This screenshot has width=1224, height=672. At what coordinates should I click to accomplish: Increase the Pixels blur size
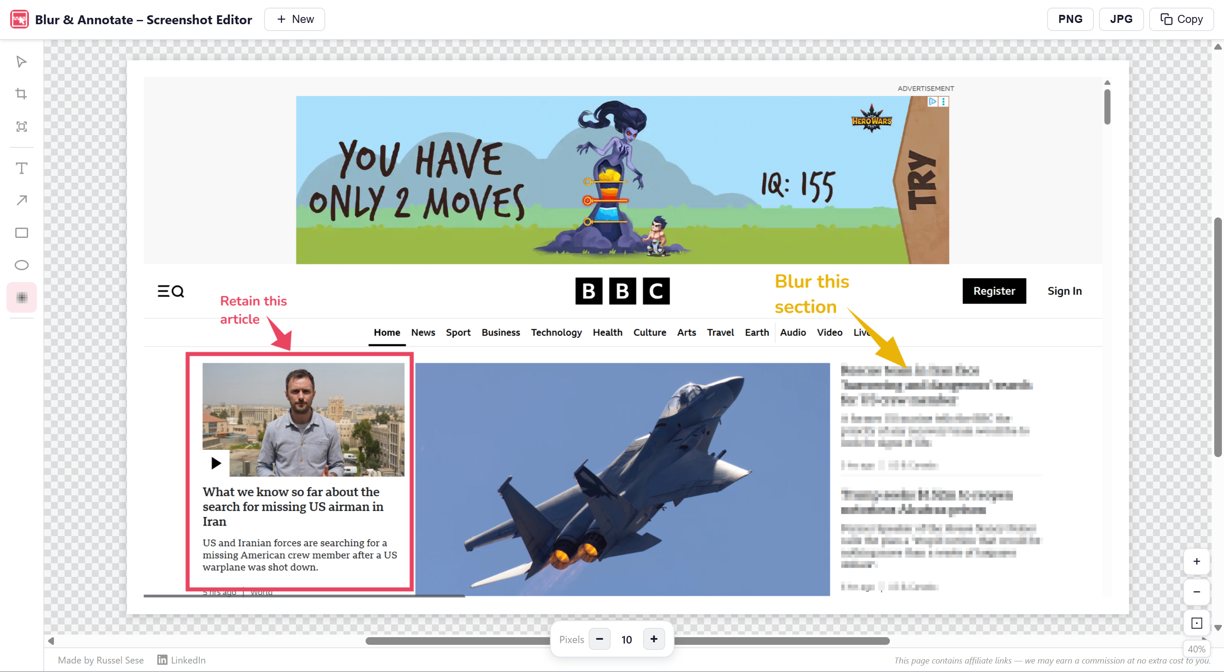(654, 639)
